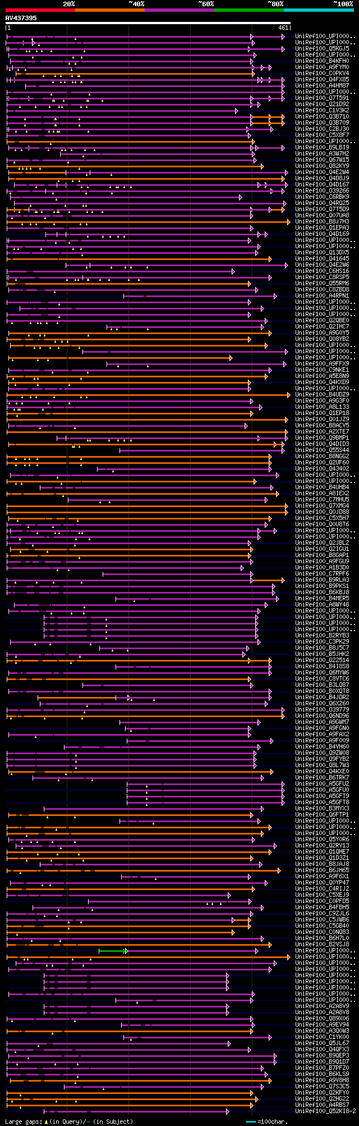Screen dimensions: 359x1126
Task: Click the orange ~40% identity legend segment
Action: click(110, 10)
